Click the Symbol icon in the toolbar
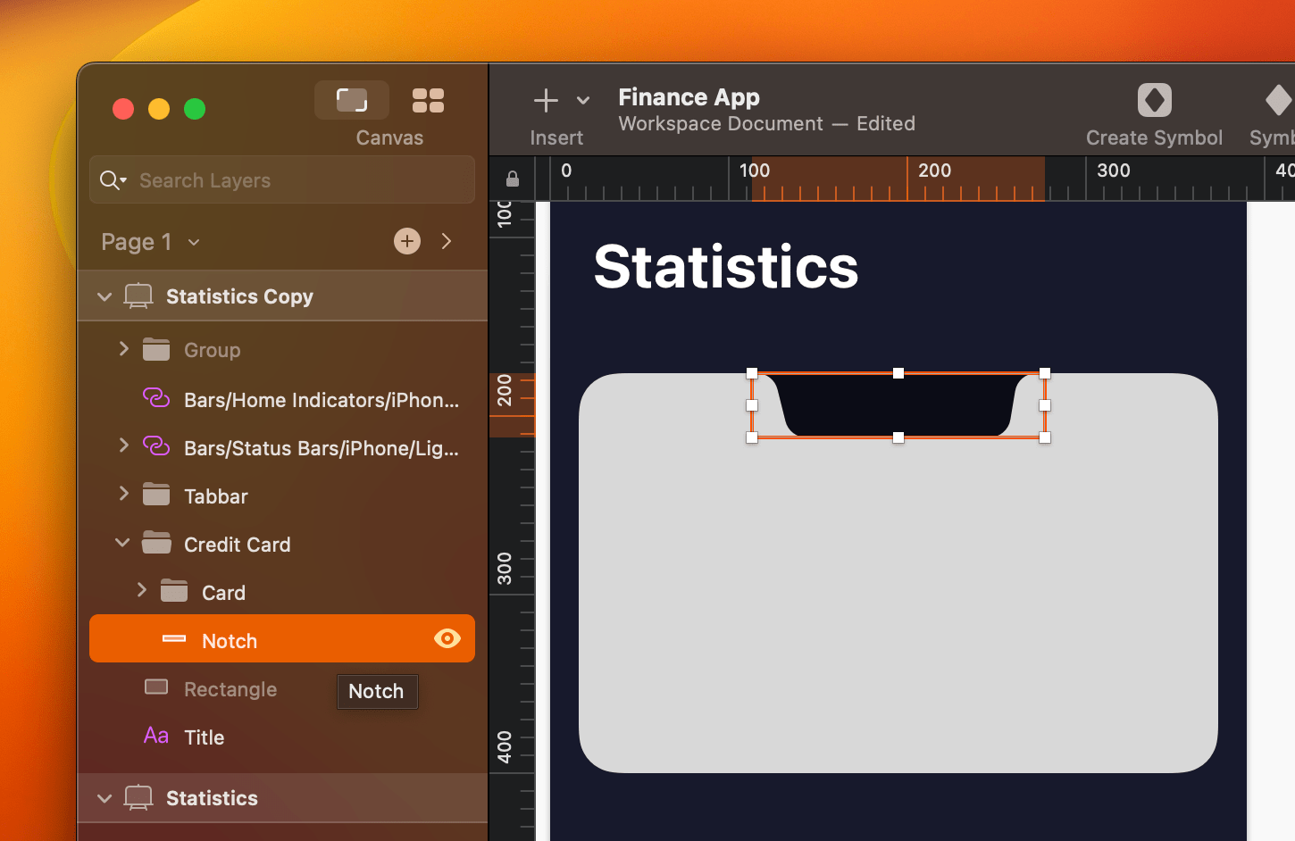1295x841 pixels. [1281, 100]
